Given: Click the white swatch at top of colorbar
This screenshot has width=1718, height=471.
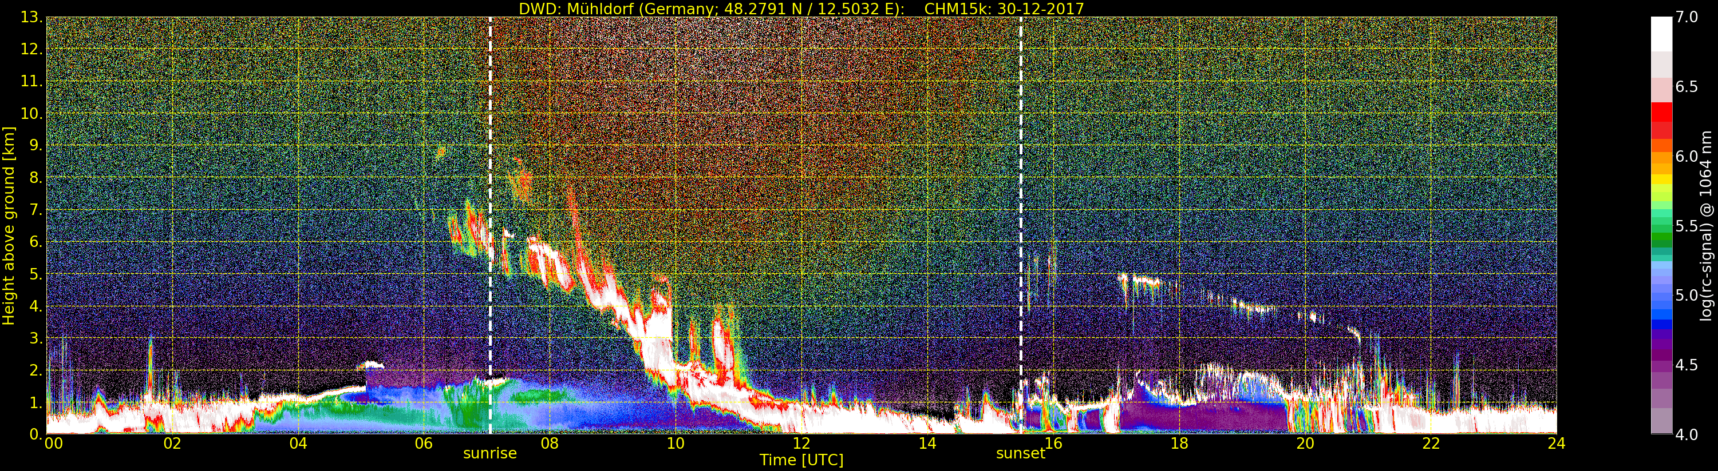Looking at the screenshot, I should coord(1661,33).
